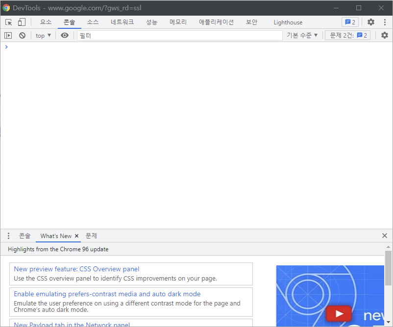The width and height of the screenshot is (393, 327).
Task: Open the 성능 (Performance) tab
Action: [151, 22]
